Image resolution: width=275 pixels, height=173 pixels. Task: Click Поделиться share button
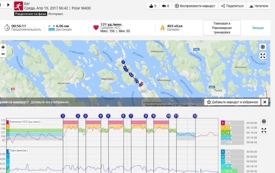[232, 6]
